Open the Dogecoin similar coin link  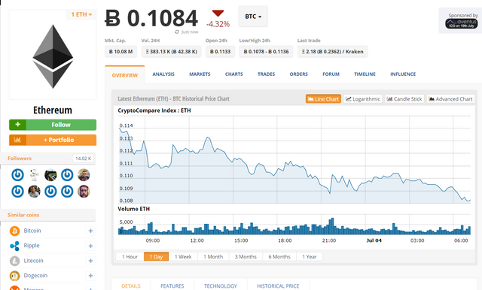pos(35,276)
